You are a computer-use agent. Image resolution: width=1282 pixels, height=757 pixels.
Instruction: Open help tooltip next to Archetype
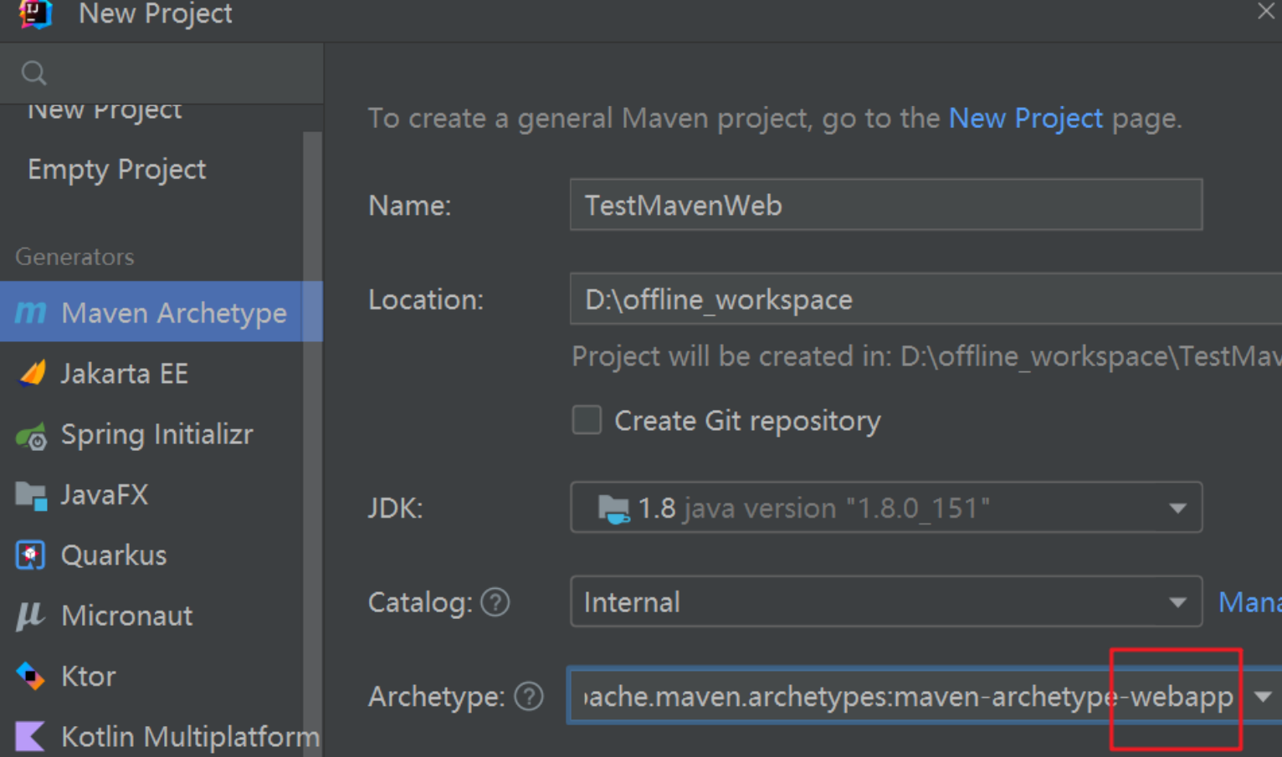click(529, 696)
